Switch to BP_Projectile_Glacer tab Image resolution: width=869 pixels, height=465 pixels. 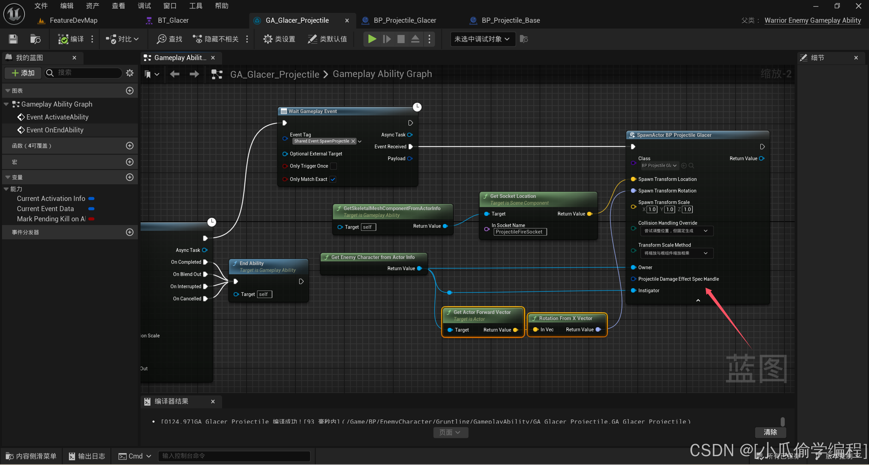(x=404, y=20)
